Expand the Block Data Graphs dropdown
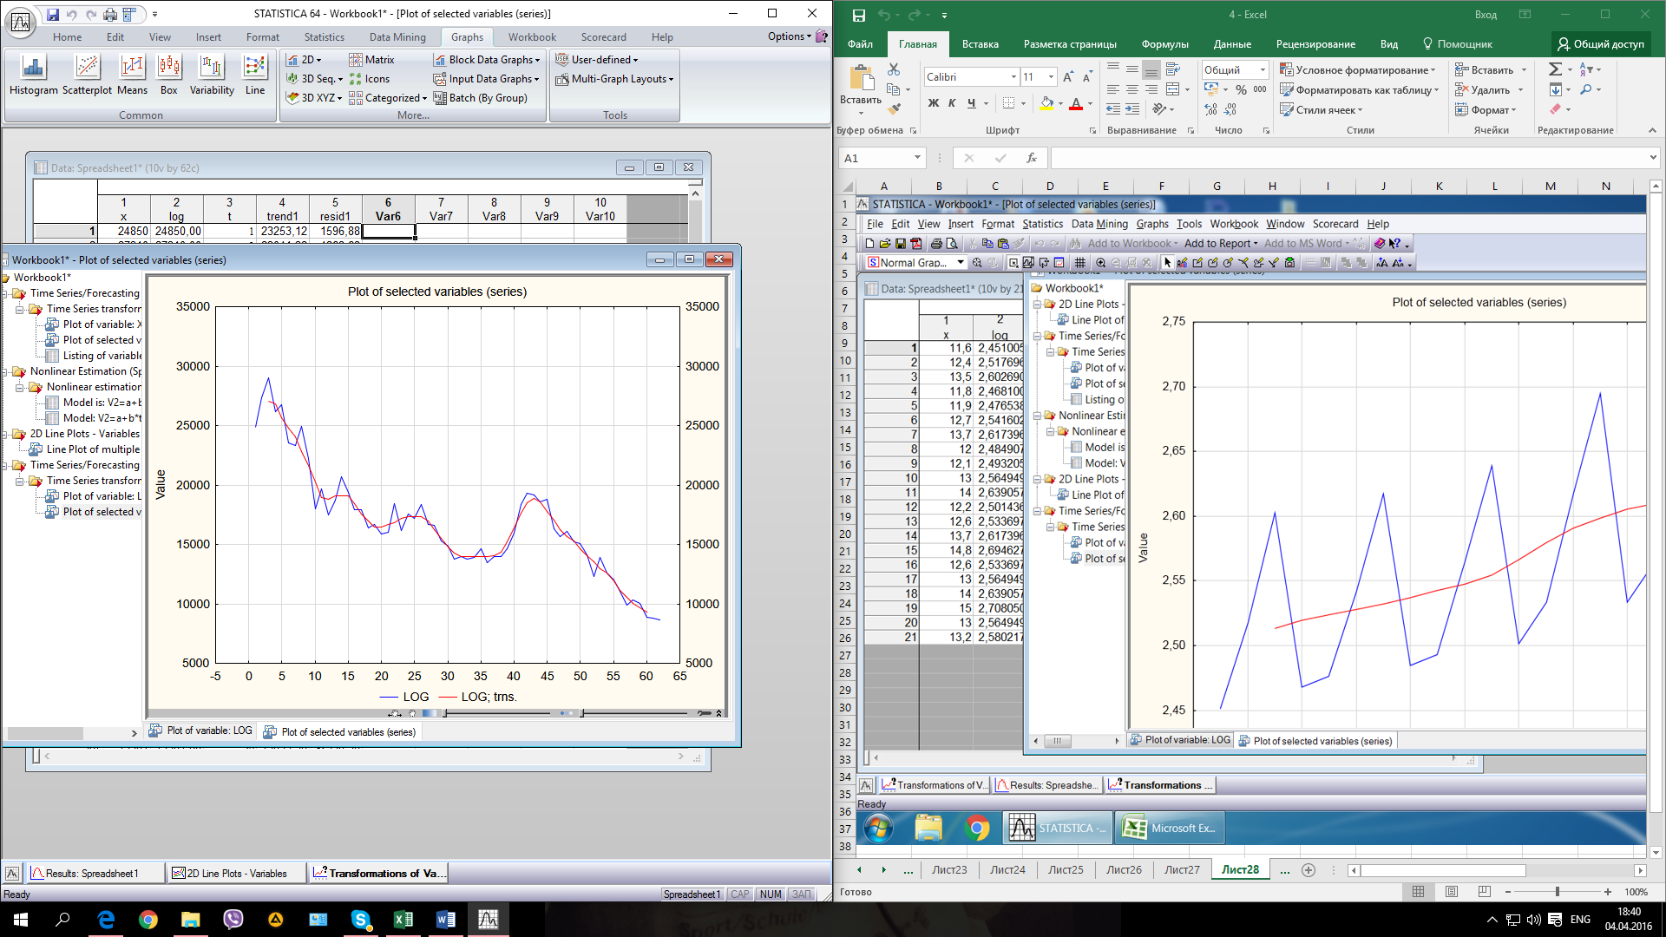 point(538,60)
